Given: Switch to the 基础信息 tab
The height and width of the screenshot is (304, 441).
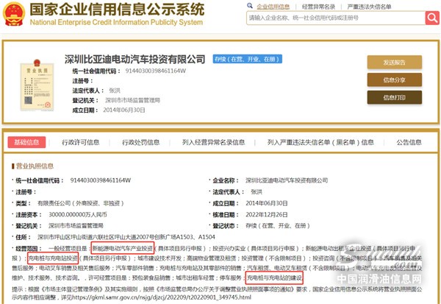Looking at the screenshot, I should coord(26,142).
